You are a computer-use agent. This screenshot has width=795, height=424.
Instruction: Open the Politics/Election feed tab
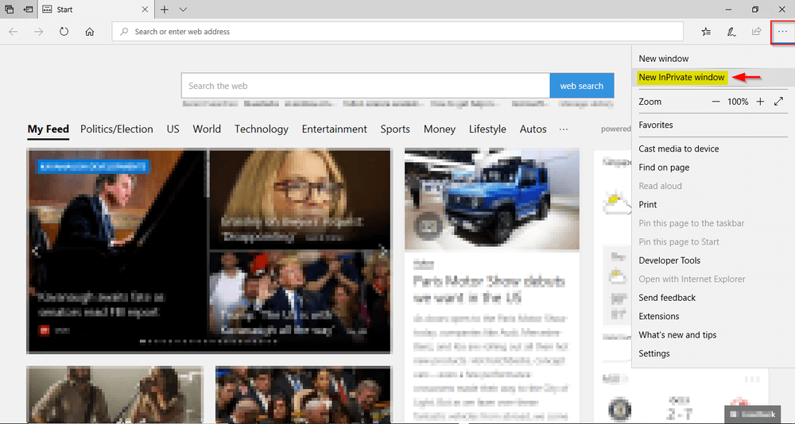(117, 129)
